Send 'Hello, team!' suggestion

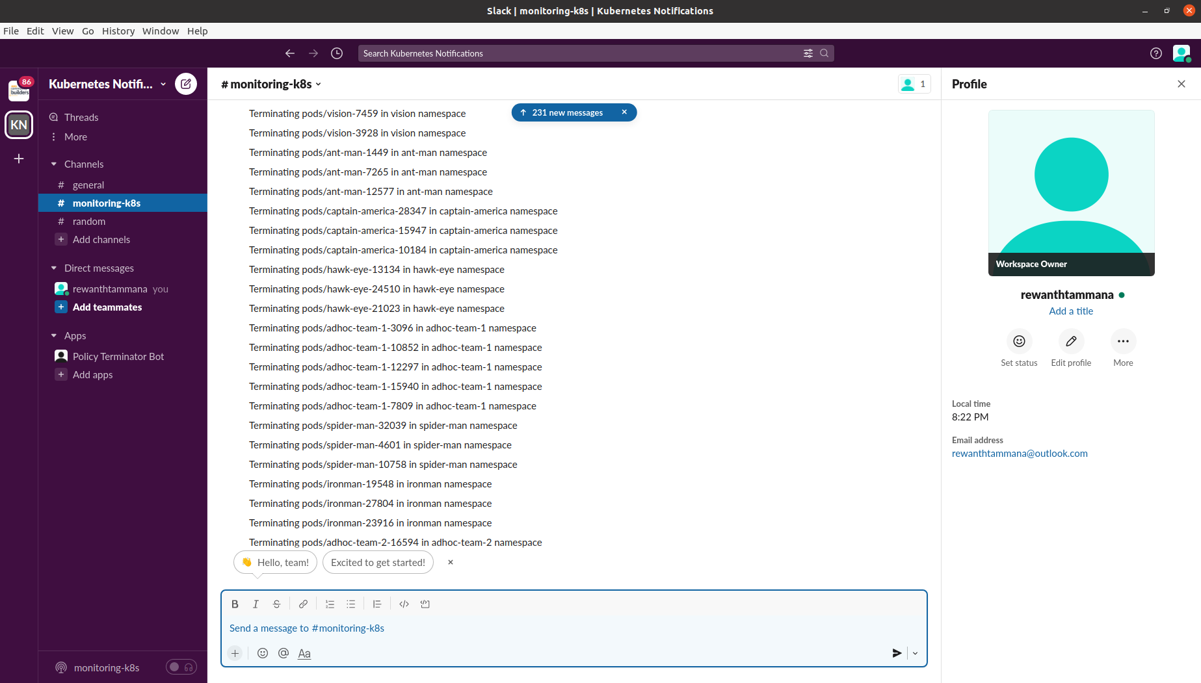click(x=275, y=562)
